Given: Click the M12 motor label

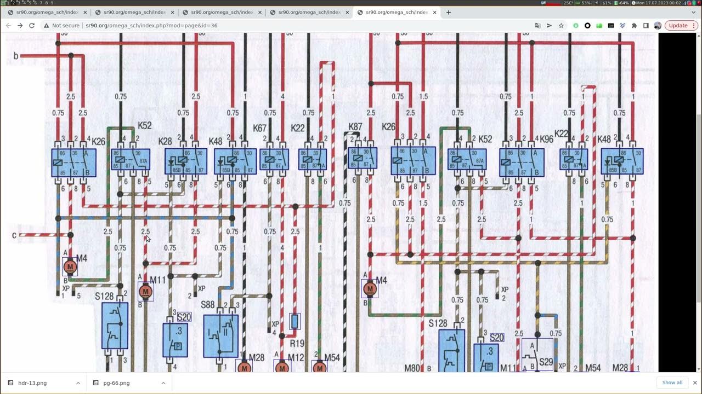Looking at the screenshot, I should click(296, 358).
